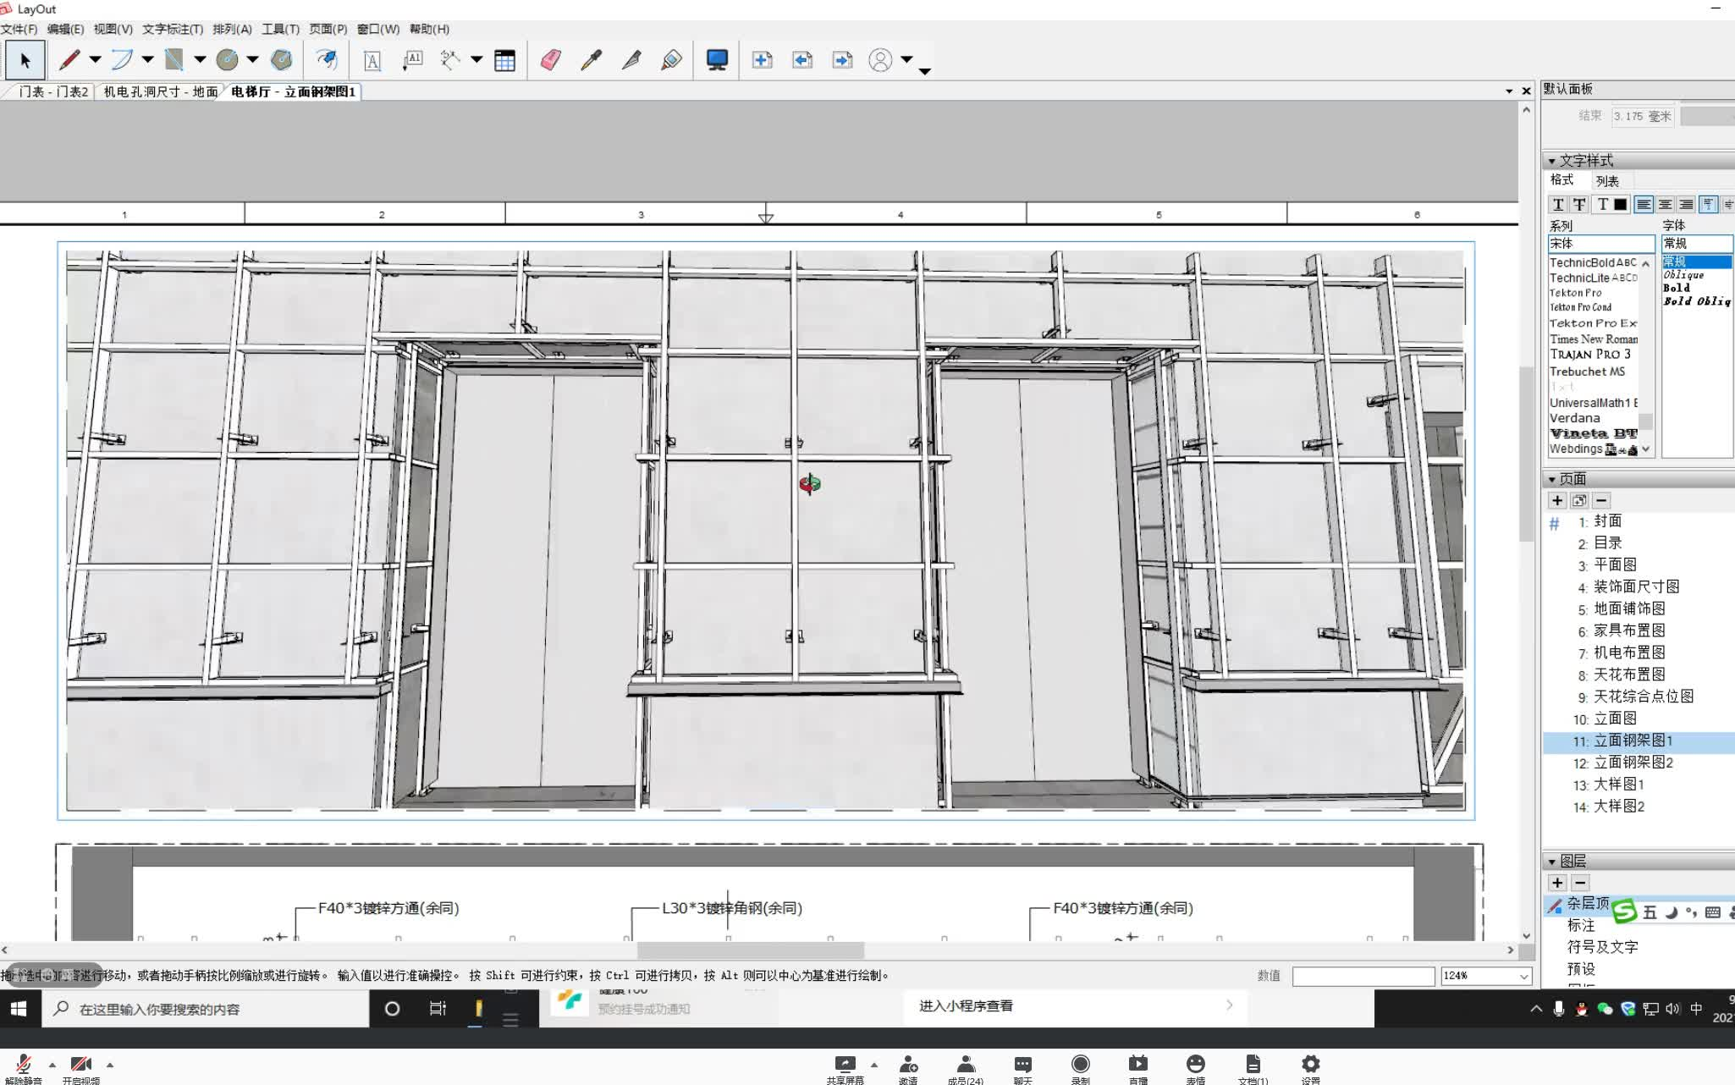Screen dimensions: 1735x1085
Task: Click the black text color swatch
Action: 1620,204
